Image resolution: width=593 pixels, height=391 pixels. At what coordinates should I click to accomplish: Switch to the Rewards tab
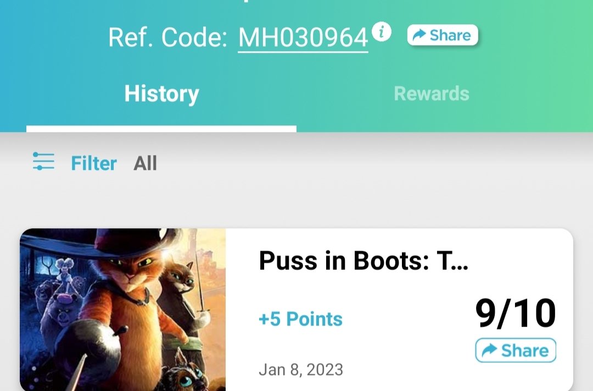(x=432, y=93)
